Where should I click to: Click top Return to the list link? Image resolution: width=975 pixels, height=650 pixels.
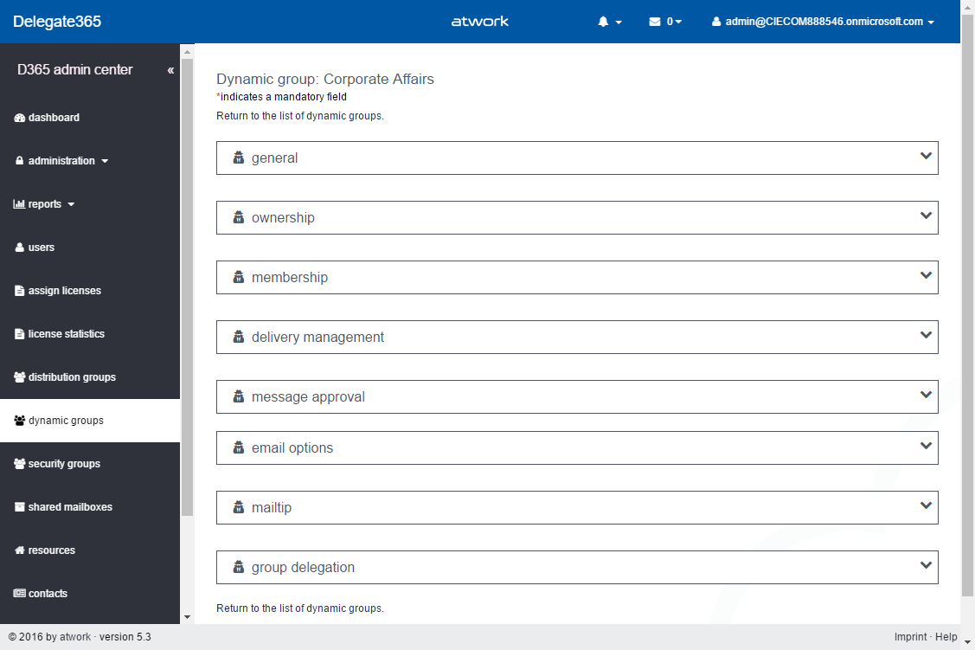tap(300, 116)
